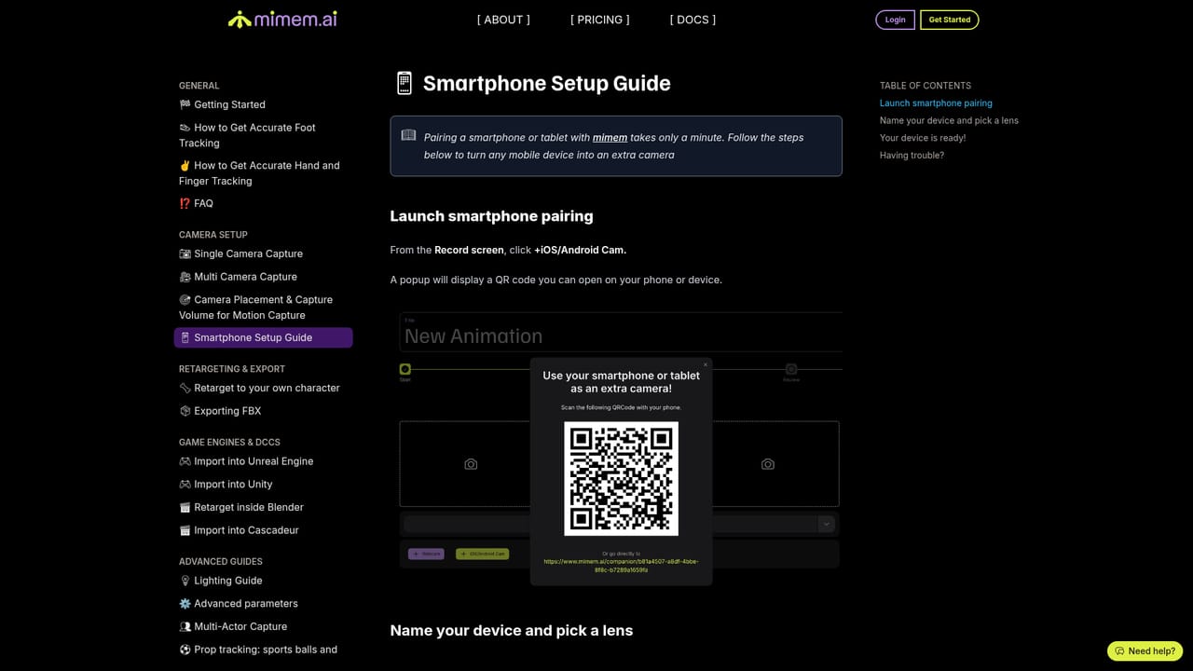
Task: Click the Start step marker on timeline
Action: [405, 370]
